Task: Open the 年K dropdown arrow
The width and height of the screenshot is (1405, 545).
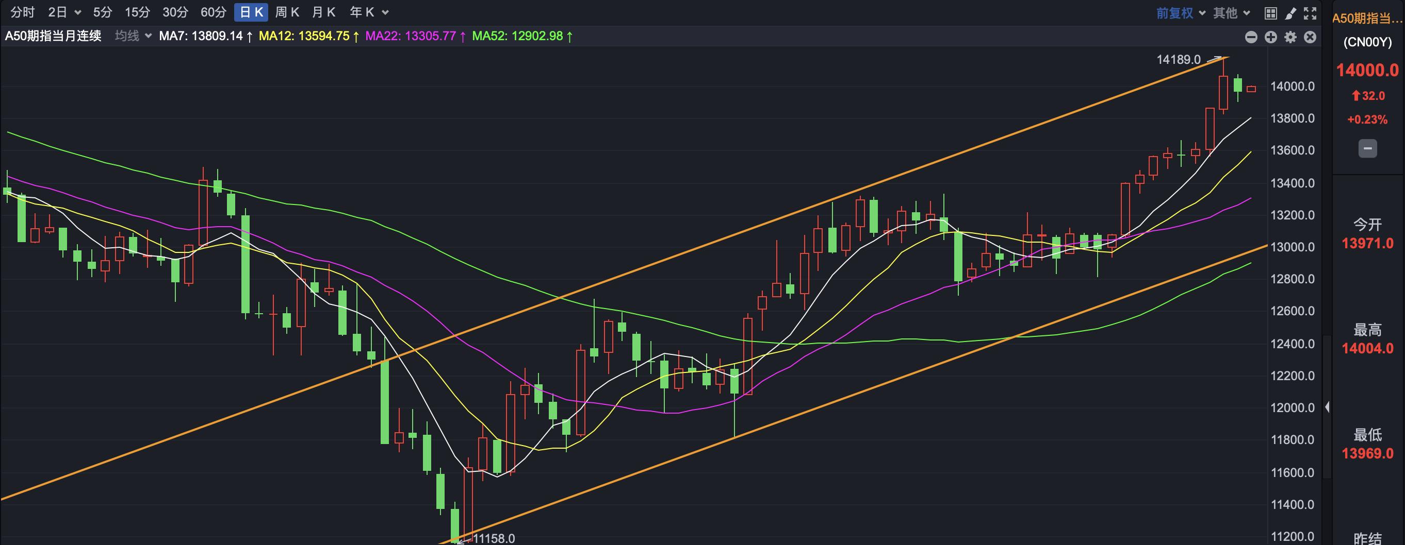Action: tap(385, 12)
